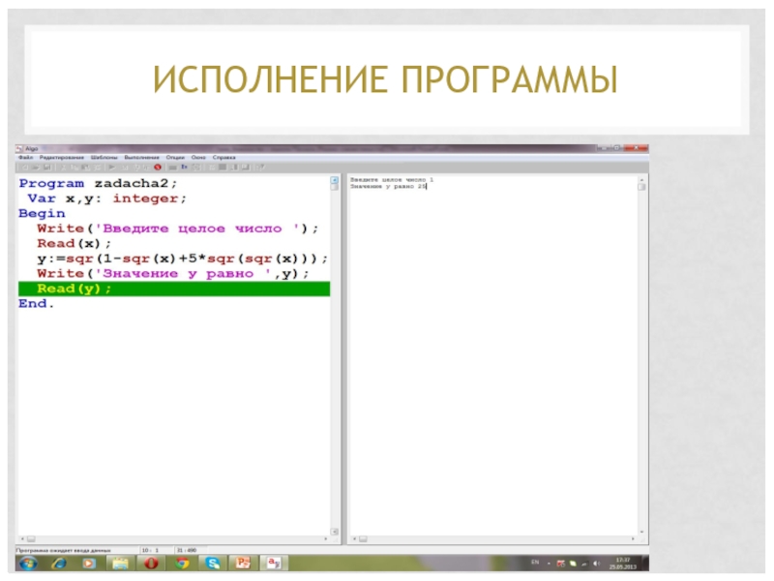Click the 'Program zadacha2;' code line

pyautogui.click(x=98, y=183)
